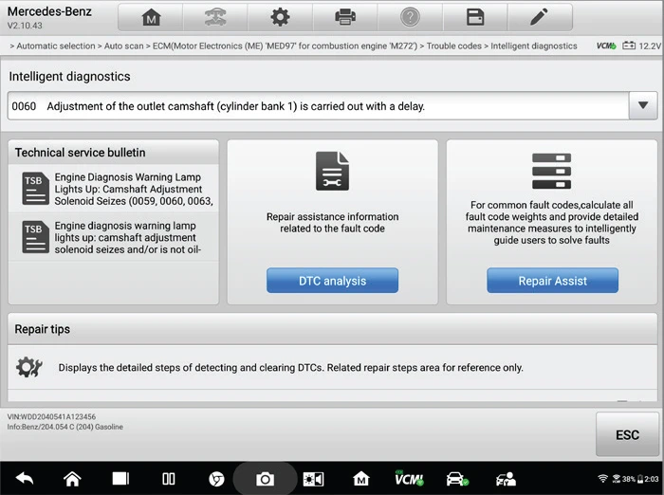Start DTC analysis
The width and height of the screenshot is (664, 495).
coord(332,281)
